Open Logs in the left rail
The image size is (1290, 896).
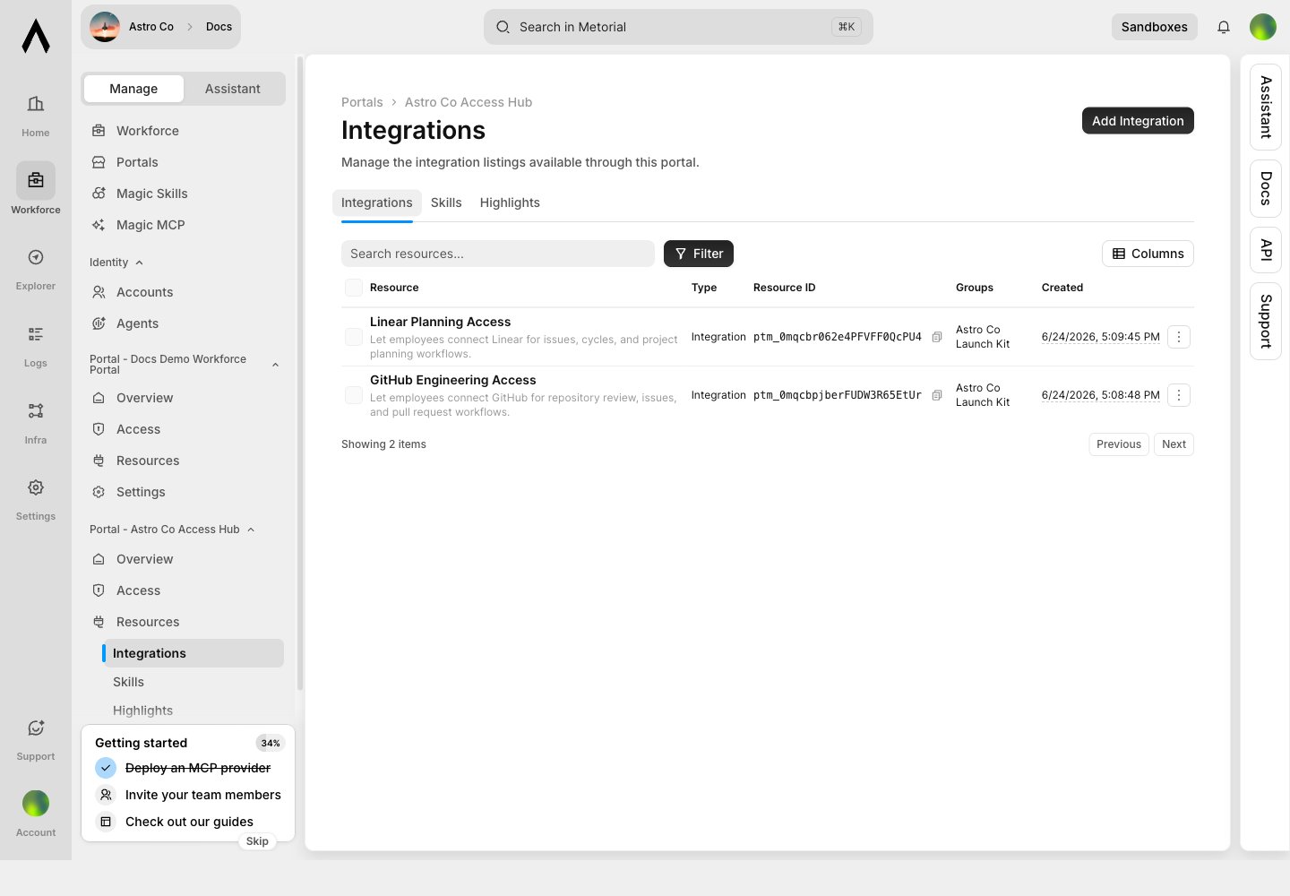point(36,346)
